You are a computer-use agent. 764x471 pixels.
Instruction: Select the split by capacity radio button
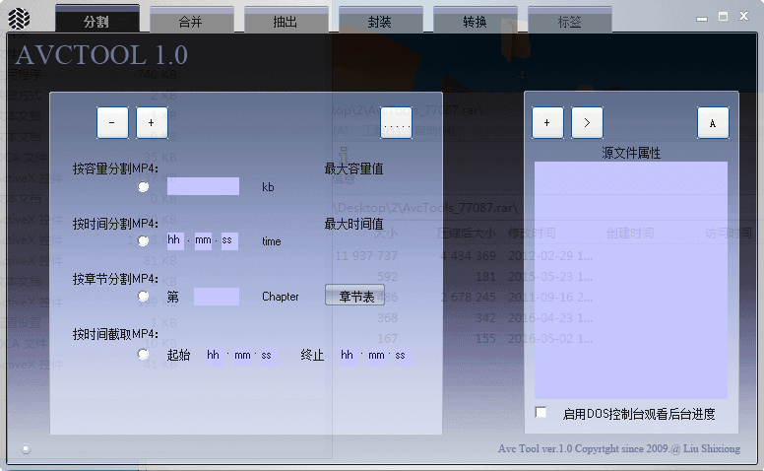point(144,186)
